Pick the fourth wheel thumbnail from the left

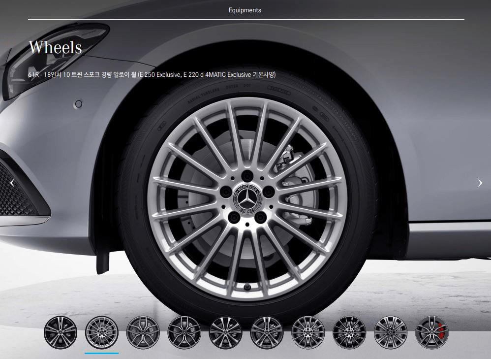pos(184,332)
